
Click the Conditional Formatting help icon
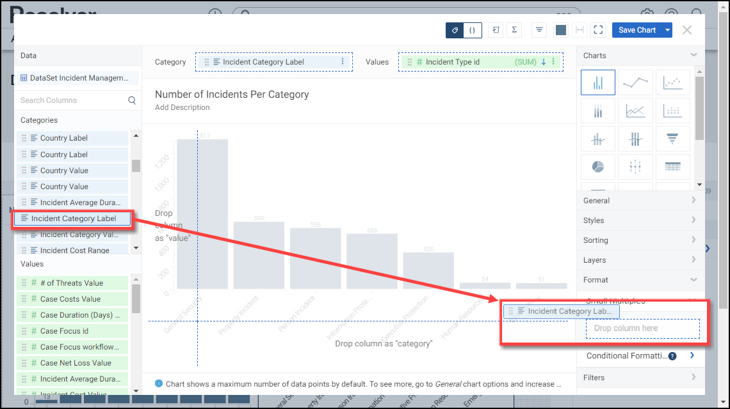coord(673,357)
